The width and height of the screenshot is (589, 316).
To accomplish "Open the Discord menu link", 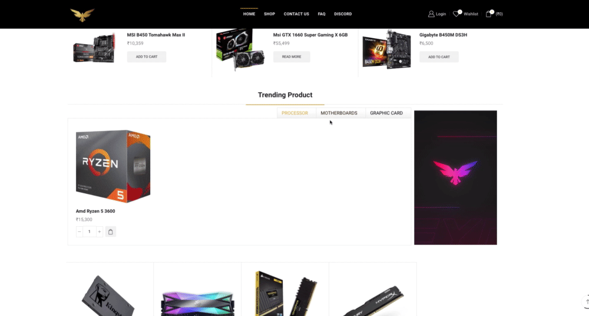I will click(x=343, y=14).
